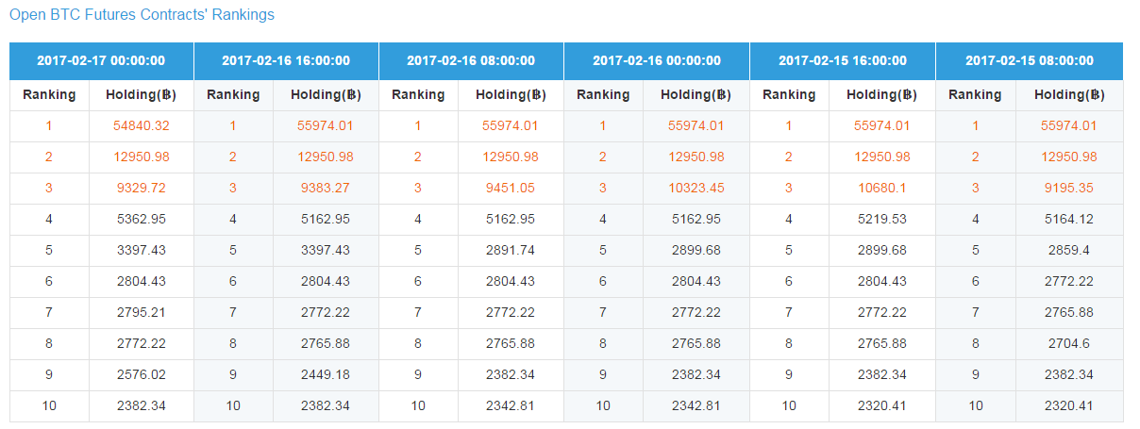
Task: Select the 2017-02-17 00:00:00 column header
Action: (101, 61)
